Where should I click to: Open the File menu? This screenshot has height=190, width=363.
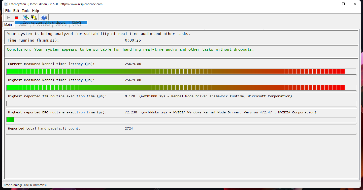pos(8,11)
